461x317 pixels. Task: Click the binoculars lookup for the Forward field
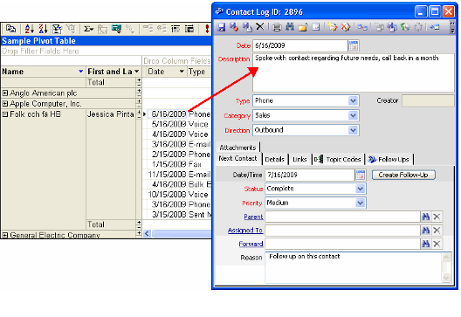[x=425, y=244]
